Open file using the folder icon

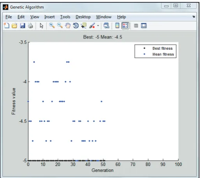point(14,26)
